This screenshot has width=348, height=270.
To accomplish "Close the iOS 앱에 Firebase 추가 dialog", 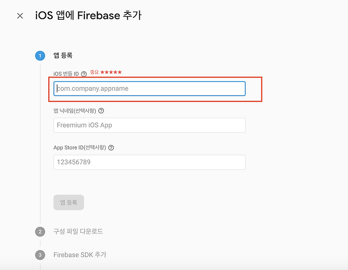I will point(20,16).
